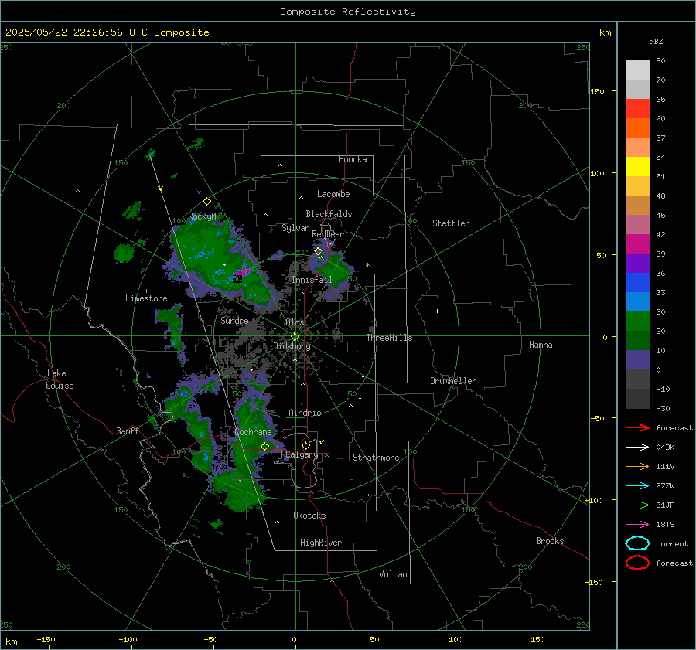
Task: Select the green 20-30 dBZ swatch
Action: coord(637,321)
